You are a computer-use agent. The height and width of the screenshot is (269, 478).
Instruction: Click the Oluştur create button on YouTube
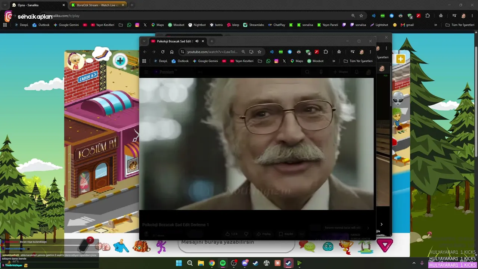tap(341, 72)
